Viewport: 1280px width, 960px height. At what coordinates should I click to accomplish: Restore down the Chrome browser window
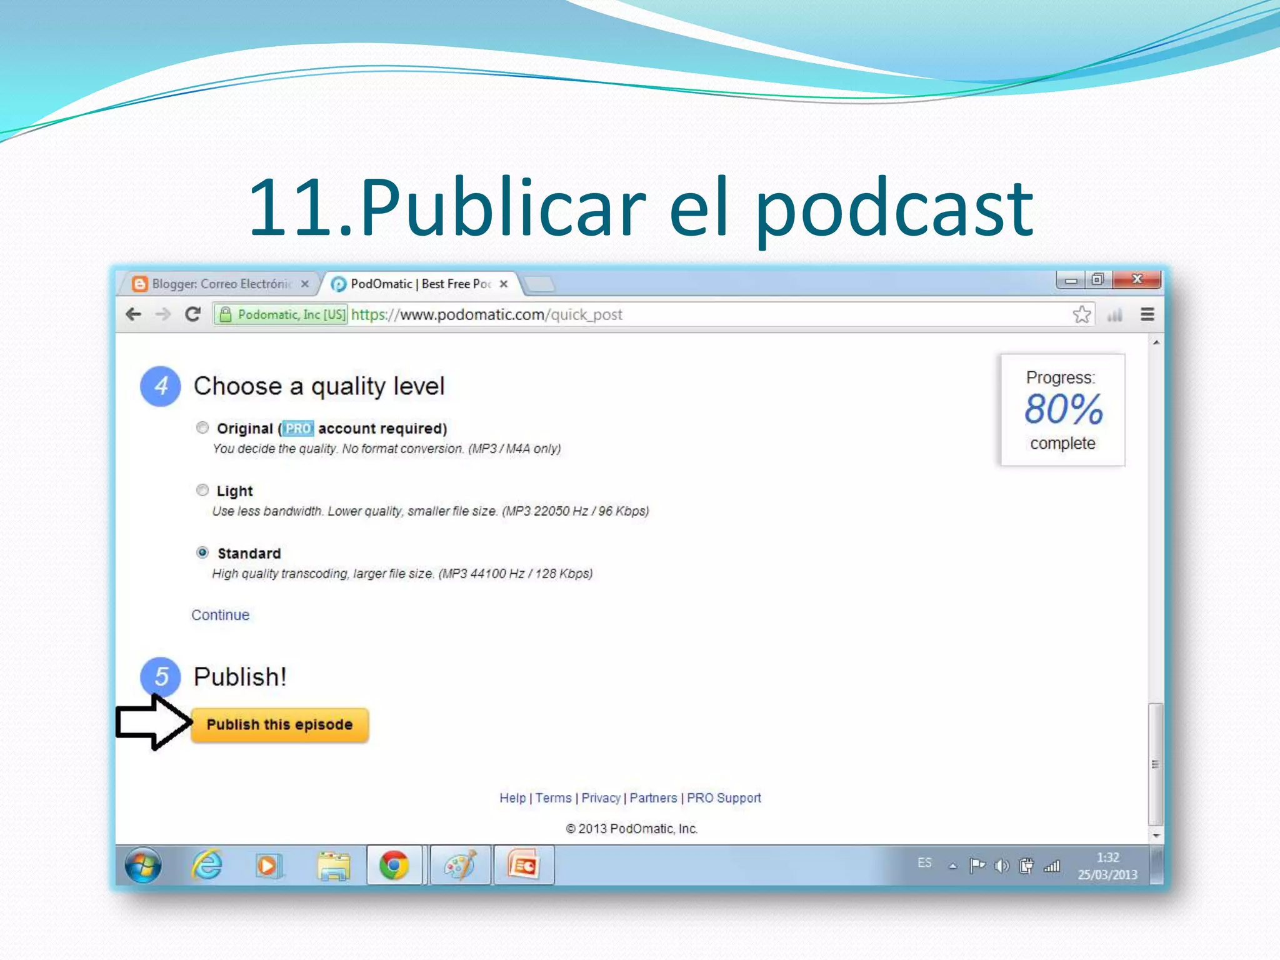[1098, 279]
